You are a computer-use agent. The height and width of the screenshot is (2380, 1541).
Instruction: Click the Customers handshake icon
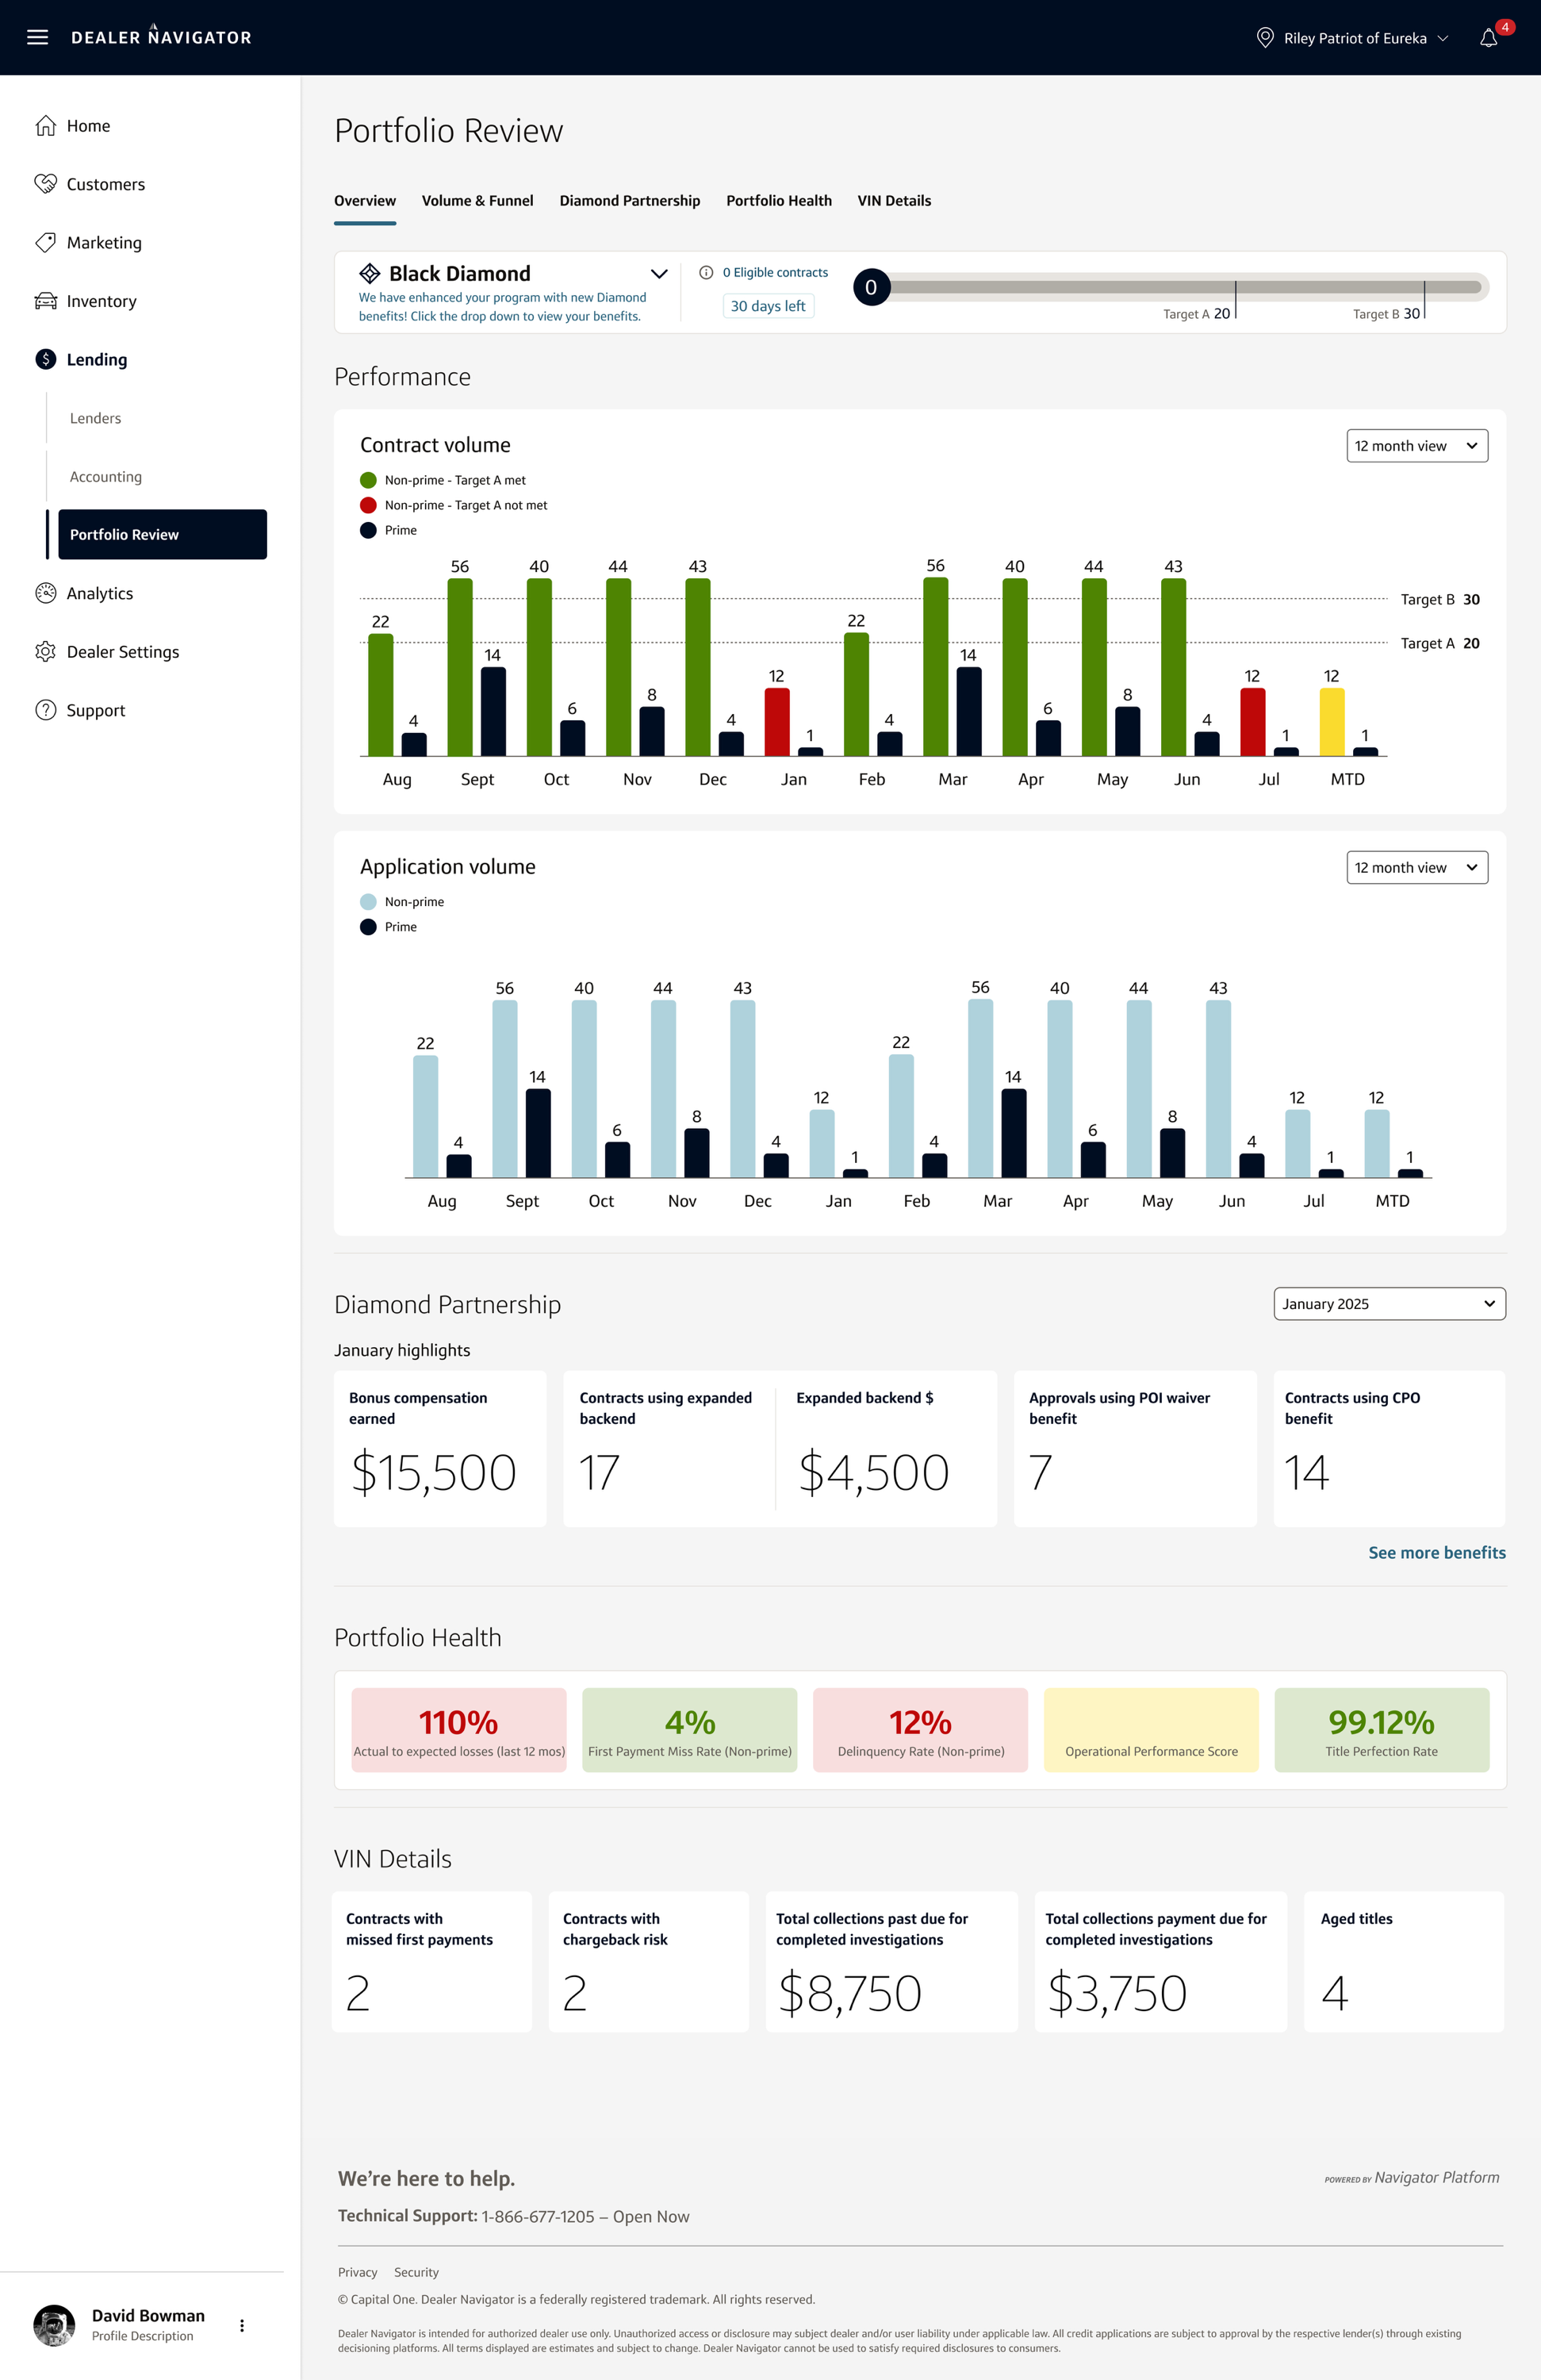pos(45,184)
